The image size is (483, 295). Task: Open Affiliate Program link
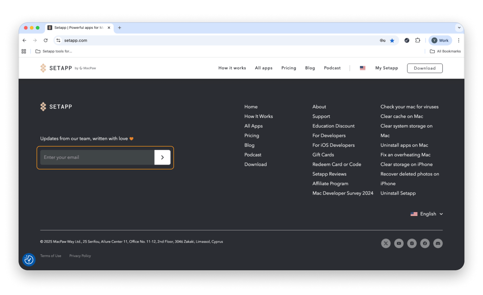(330, 184)
